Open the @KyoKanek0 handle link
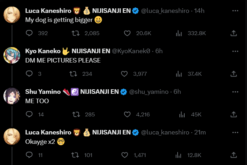 132,51
